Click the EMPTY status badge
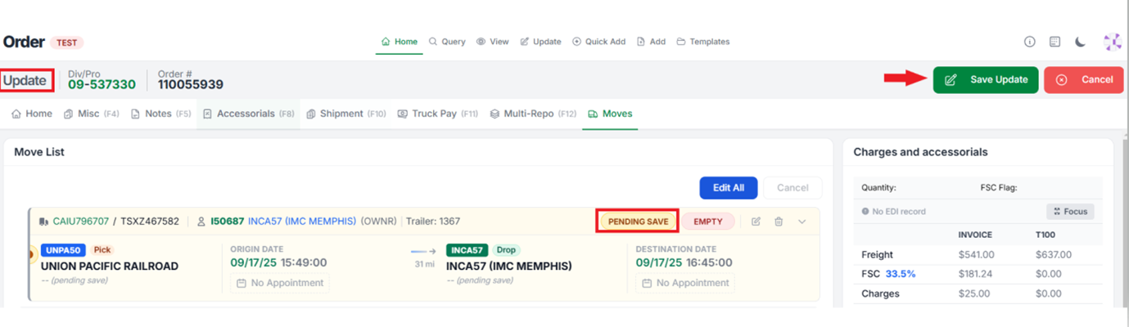The width and height of the screenshot is (1129, 327). pos(708,222)
